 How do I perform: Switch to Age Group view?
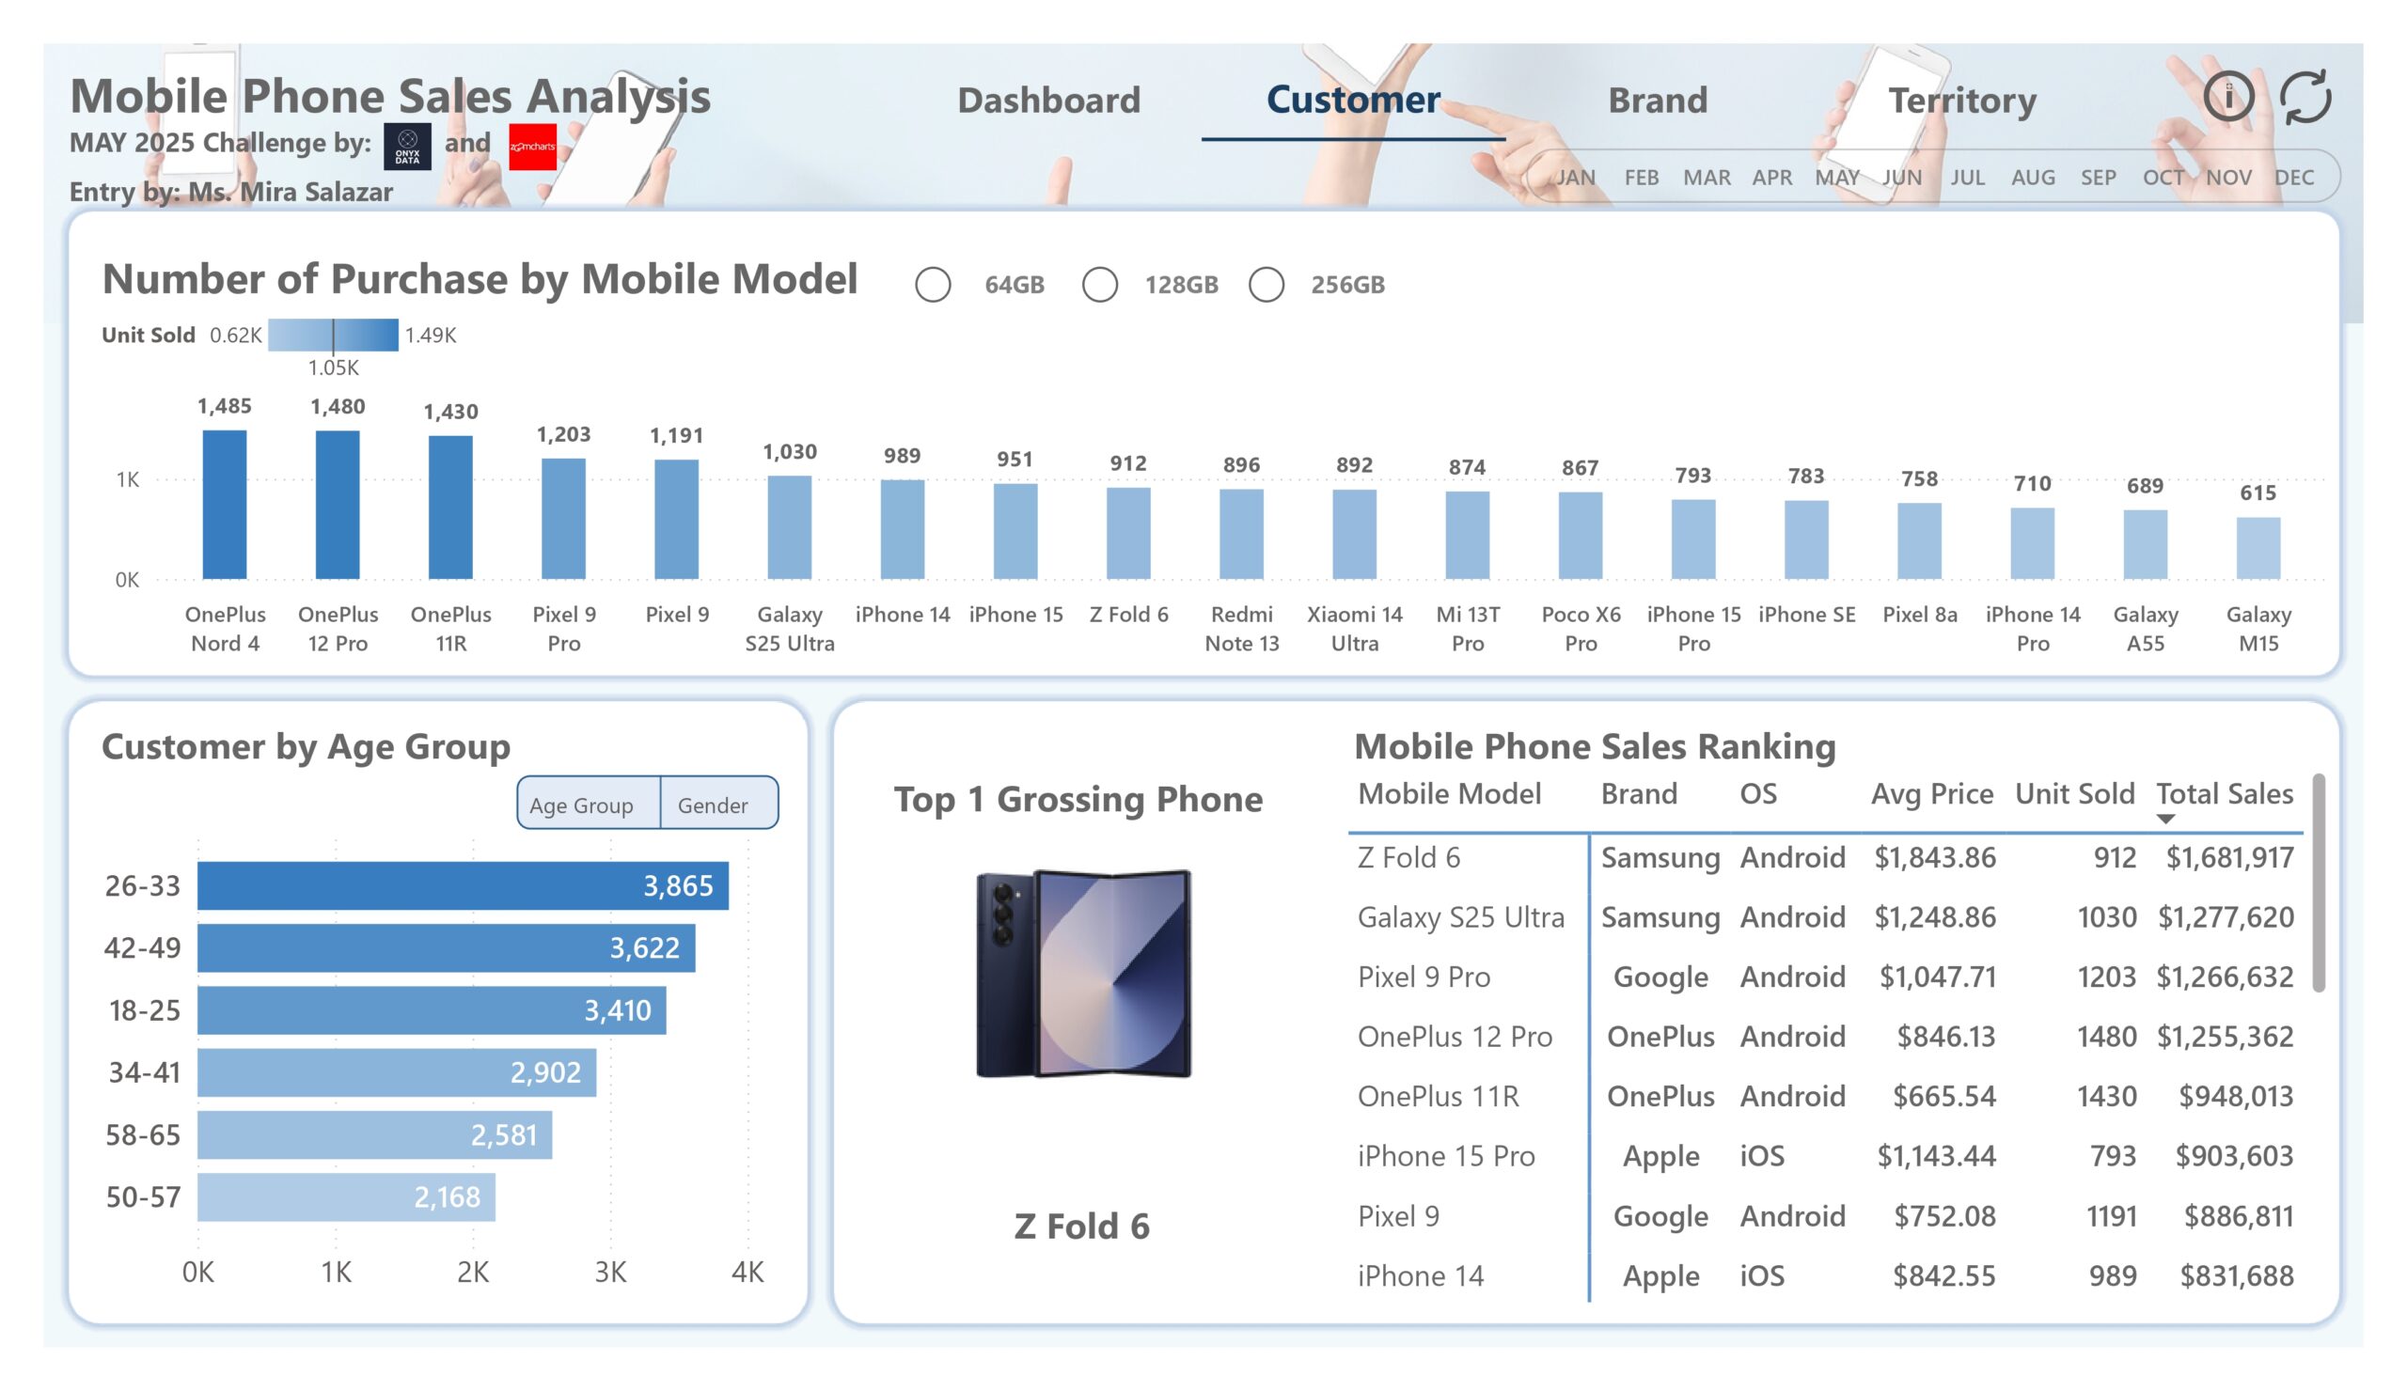(589, 803)
